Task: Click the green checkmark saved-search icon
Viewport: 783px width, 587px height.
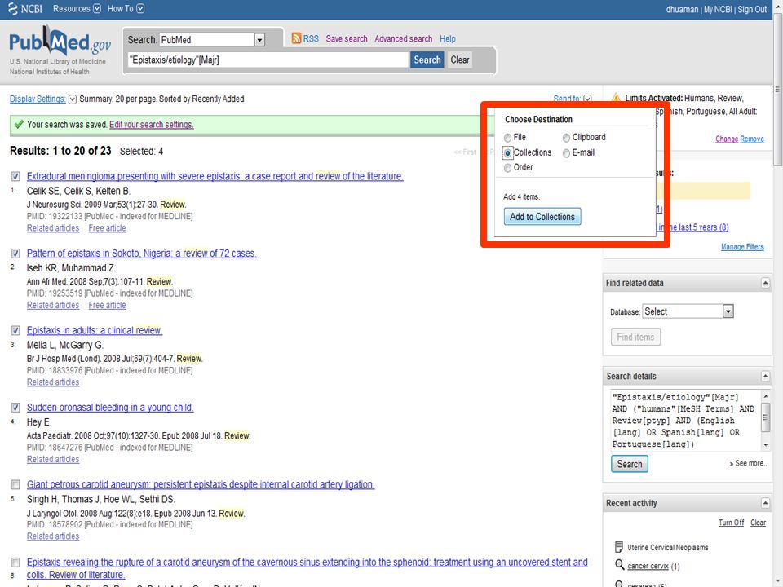Action: (19, 124)
